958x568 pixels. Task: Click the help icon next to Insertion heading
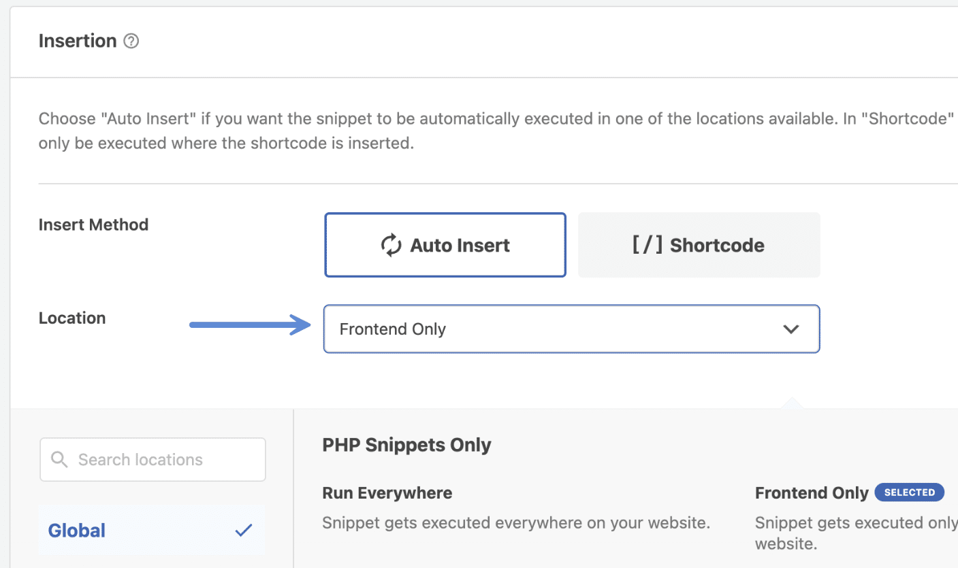pos(131,41)
